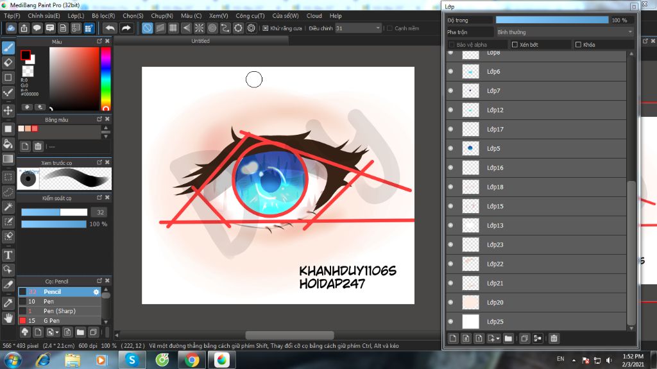Enable the Xén bớt clipping checkbox

515,44
